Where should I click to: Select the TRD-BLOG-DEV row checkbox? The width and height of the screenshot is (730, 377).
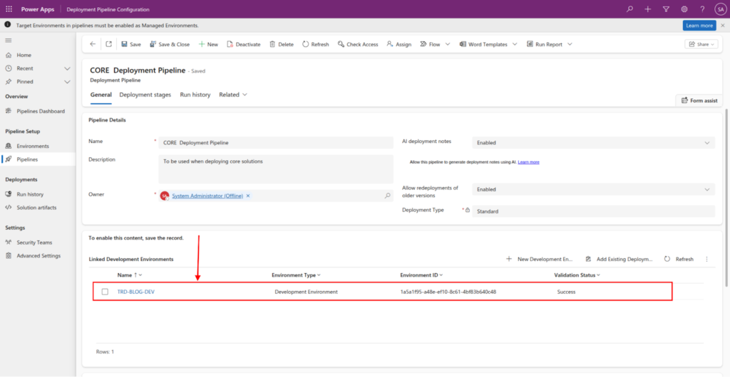point(105,292)
